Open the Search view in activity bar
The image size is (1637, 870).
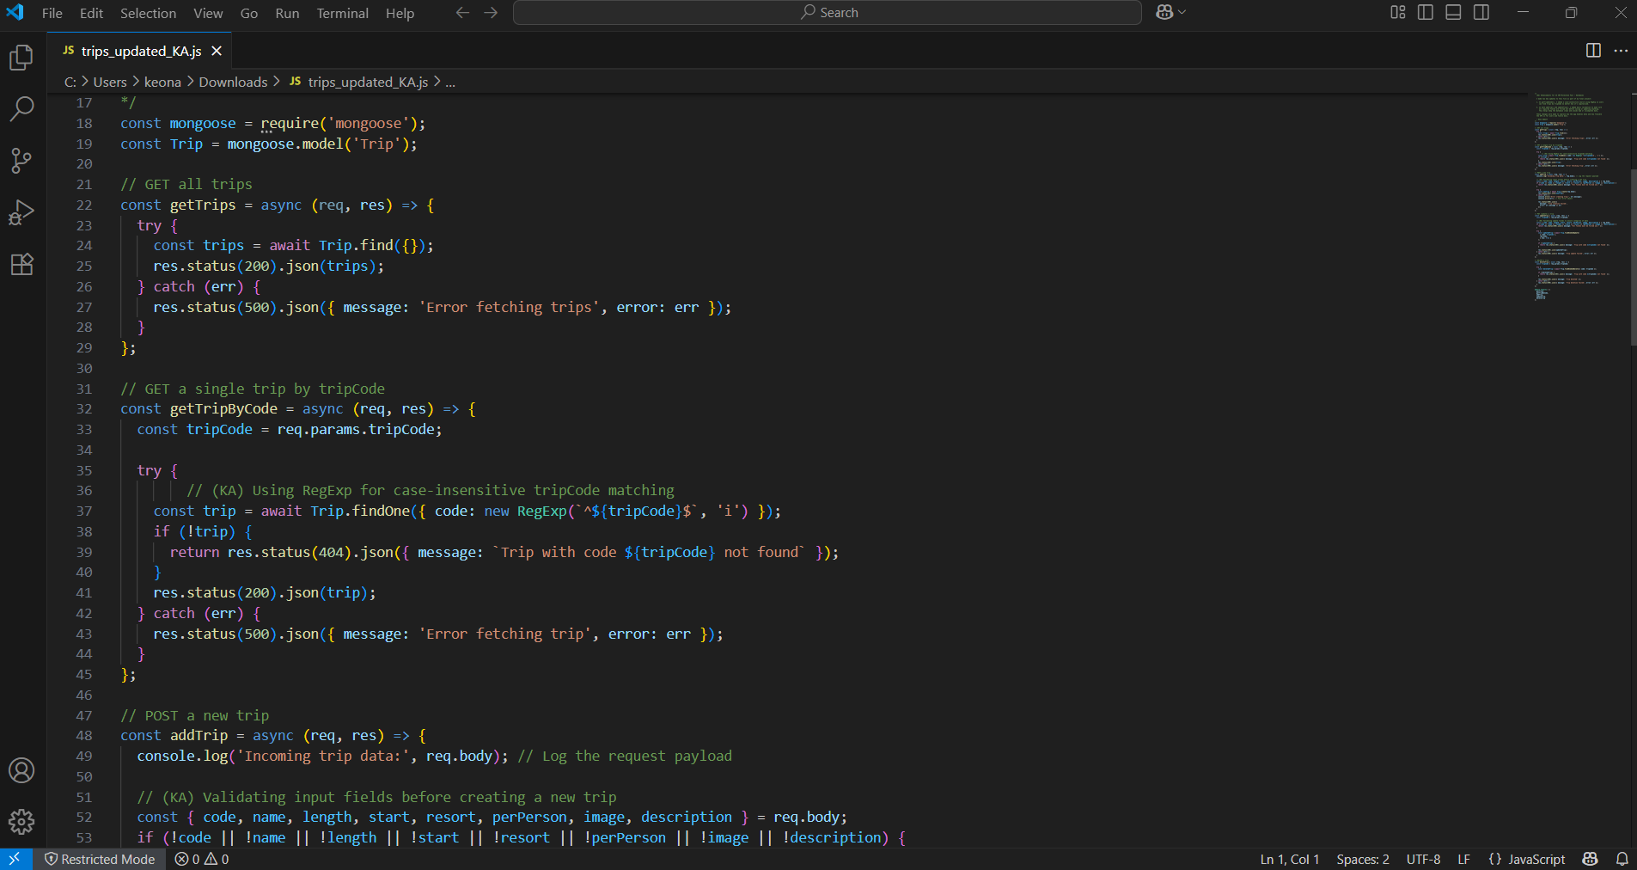[x=21, y=108]
